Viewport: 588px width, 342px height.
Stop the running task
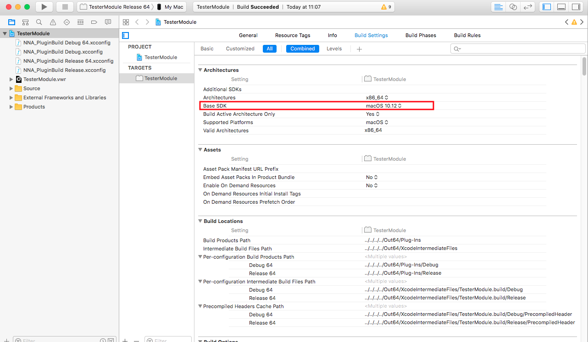(65, 7)
